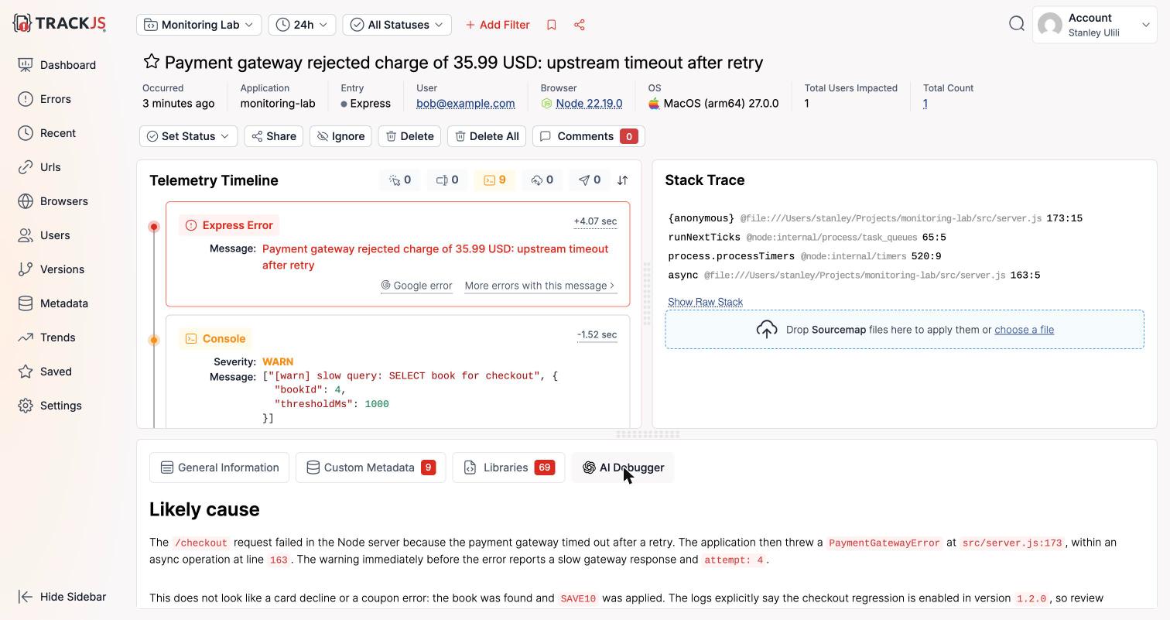Image resolution: width=1170 pixels, height=620 pixels.
Task: Switch to General Information tab
Action: (219, 468)
